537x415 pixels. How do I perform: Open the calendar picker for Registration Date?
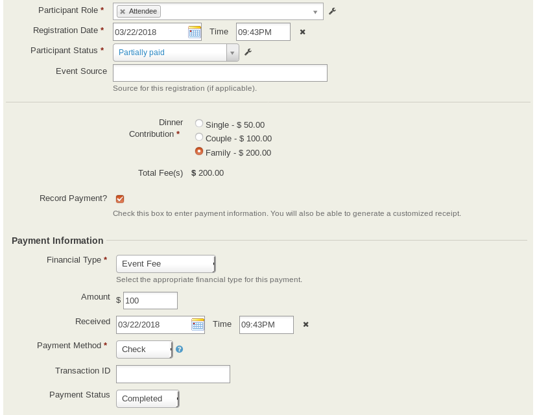(194, 32)
